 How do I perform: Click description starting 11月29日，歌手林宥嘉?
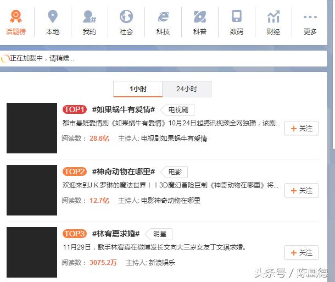pos(154,247)
